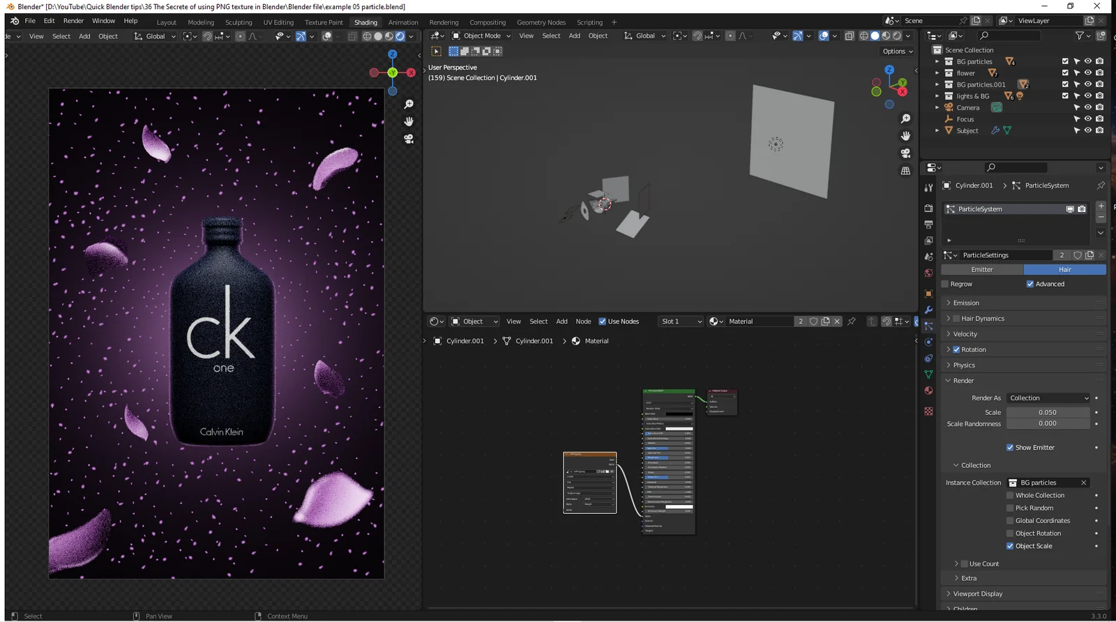Open the Output properties tab
This screenshot has height=622, width=1116.
pos(928,225)
